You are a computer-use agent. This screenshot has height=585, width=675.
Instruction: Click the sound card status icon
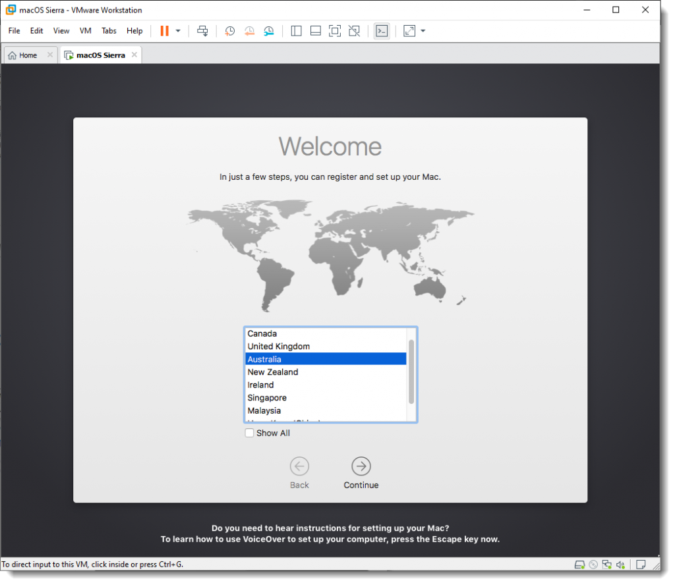pos(620,565)
